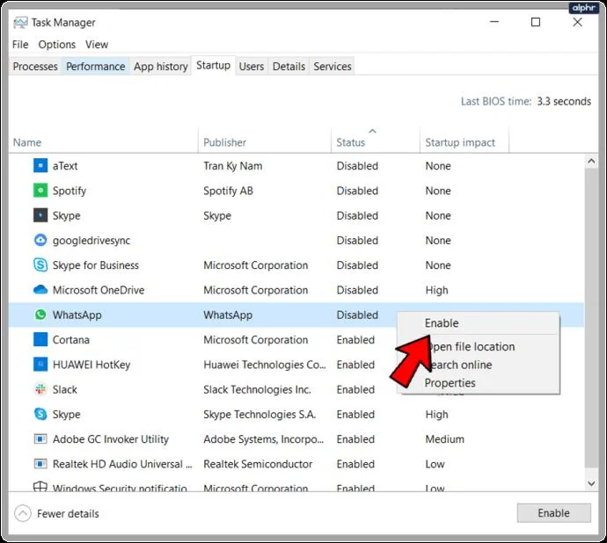Sort by the Startup impact column header
Image resolution: width=607 pixels, height=543 pixels.
tap(464, 142)
